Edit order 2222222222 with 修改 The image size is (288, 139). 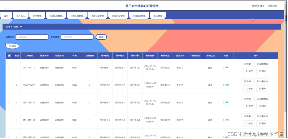tap(249, 89)
